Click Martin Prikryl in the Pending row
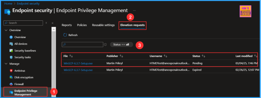Screen dimensions: 261x98 coord(114,63)
